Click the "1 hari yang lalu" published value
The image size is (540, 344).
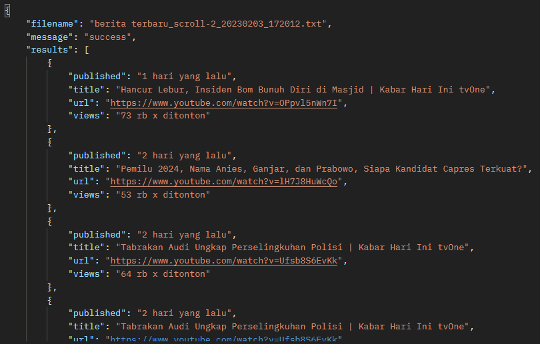coord(184,77)
